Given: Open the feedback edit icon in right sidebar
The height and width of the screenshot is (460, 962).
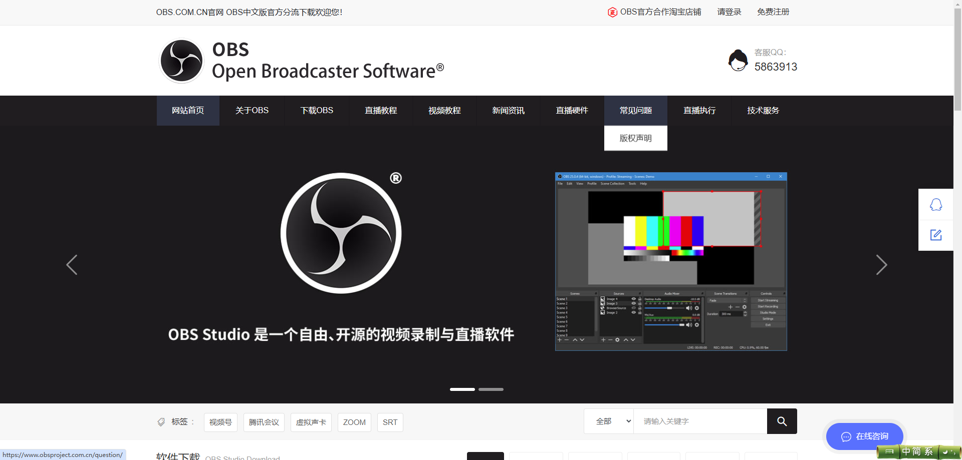Looking at the screenshot, I should [936, 235].
